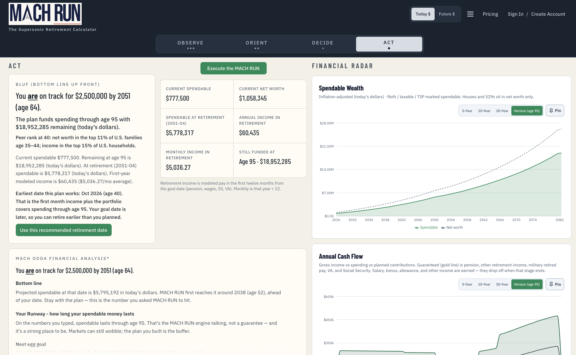Use this recommended retirement date
576x355 pixels.
[x=64, y=230]
